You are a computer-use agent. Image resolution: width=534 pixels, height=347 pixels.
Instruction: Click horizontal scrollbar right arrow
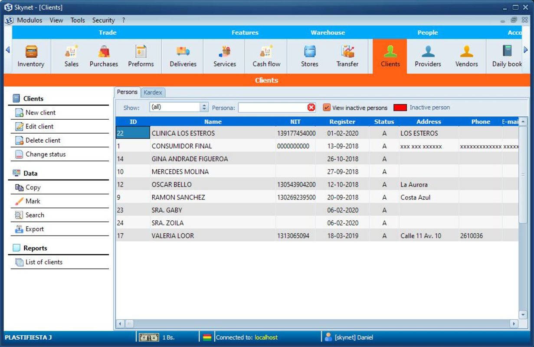point(514,324)
